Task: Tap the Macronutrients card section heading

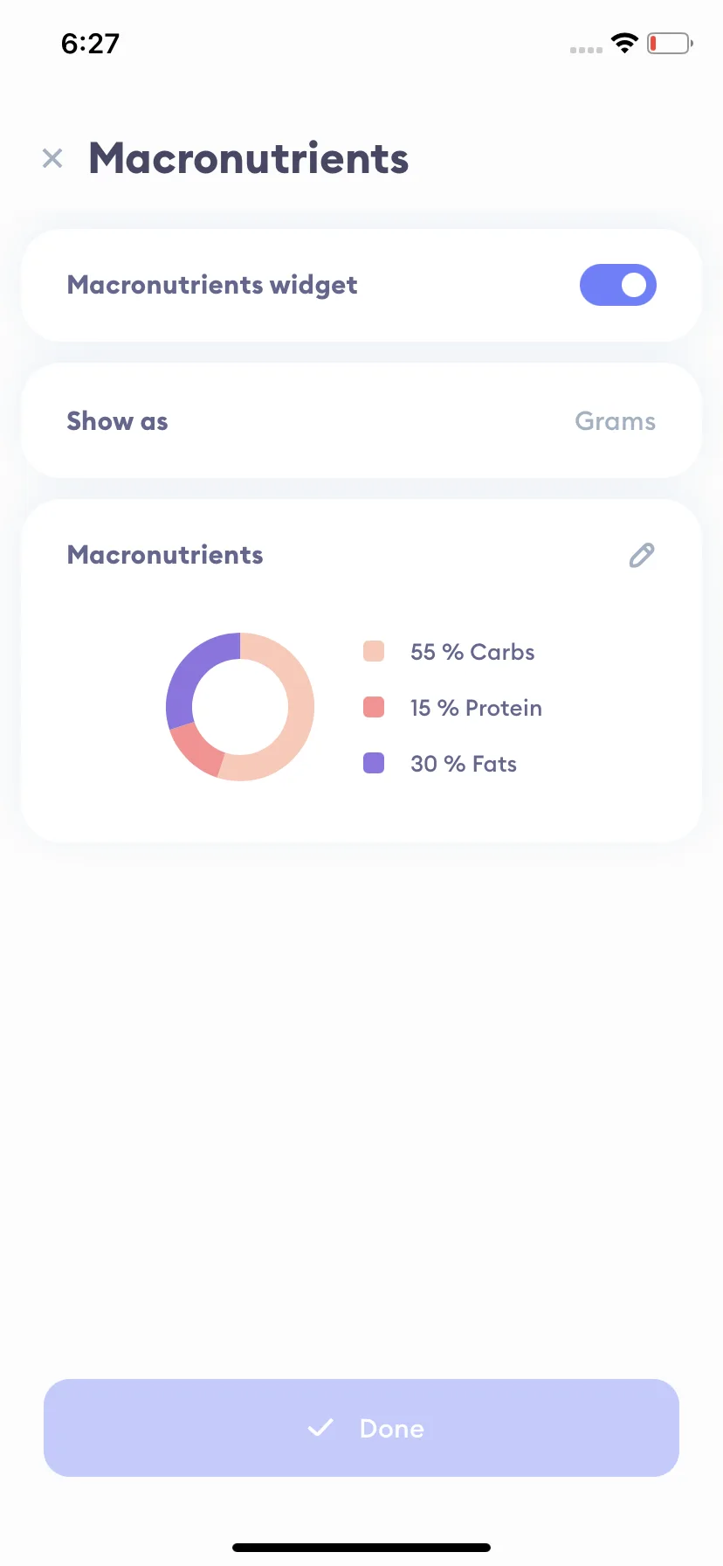Action: (165, 555)
